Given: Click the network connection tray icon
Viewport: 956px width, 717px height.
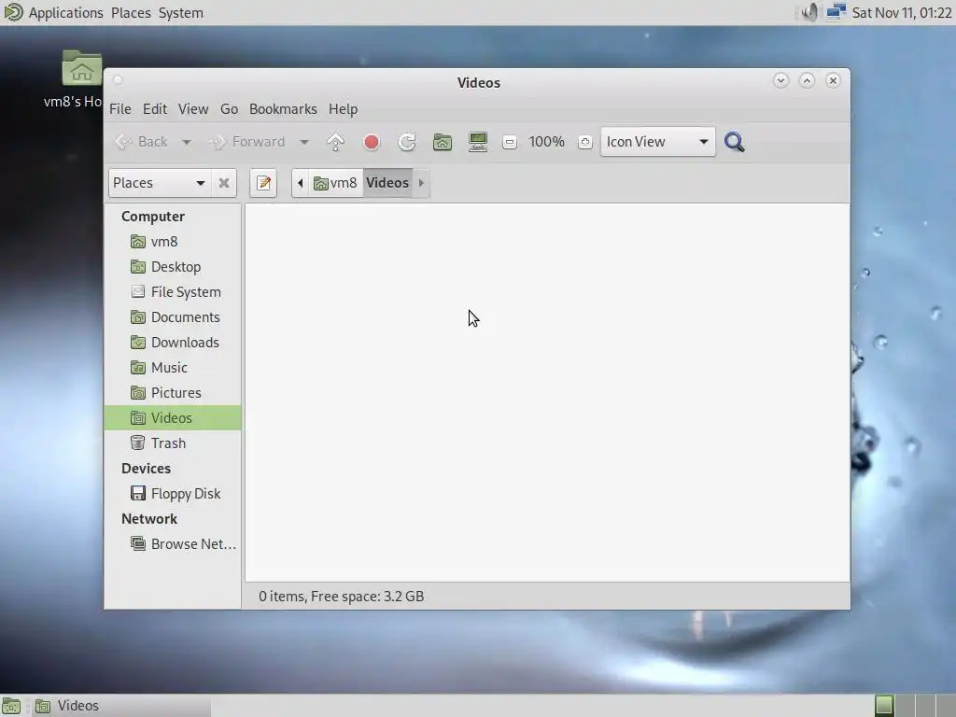Looking at the screenshot, I should [836, 12].
